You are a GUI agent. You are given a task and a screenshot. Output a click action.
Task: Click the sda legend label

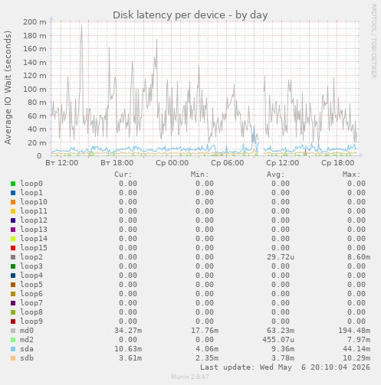pyautogui.click(x=27, y=349)
